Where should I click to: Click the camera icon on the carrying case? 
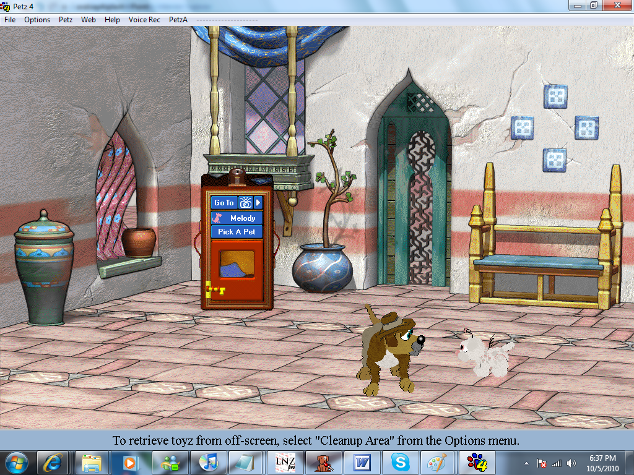245,203
